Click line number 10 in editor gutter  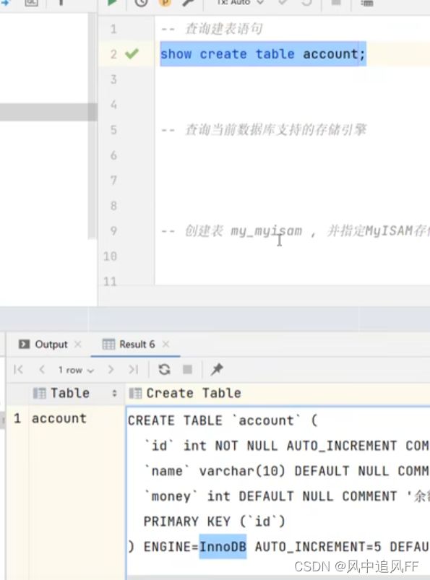[111, 256]
